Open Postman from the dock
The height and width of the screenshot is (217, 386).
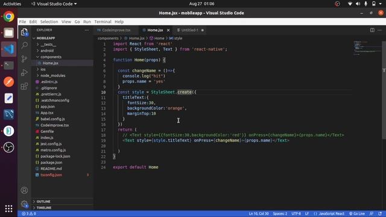[8, 82]
